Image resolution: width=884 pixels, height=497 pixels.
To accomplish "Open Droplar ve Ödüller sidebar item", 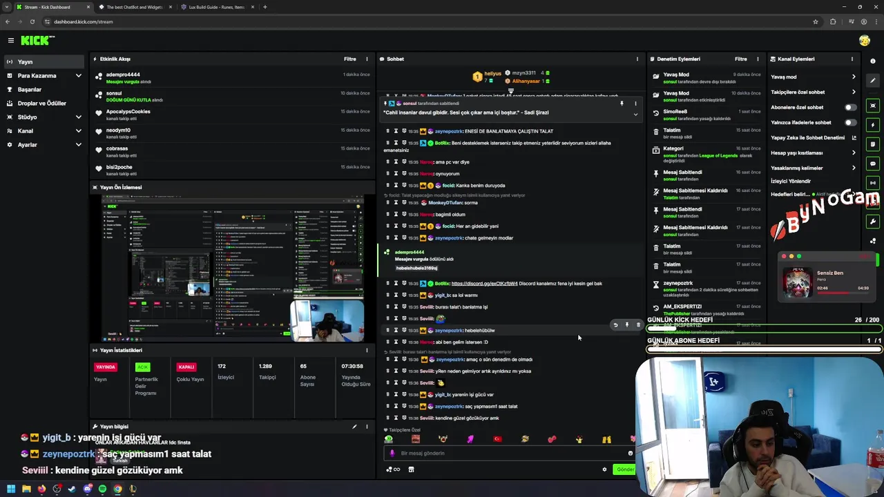I will (44, 103).
